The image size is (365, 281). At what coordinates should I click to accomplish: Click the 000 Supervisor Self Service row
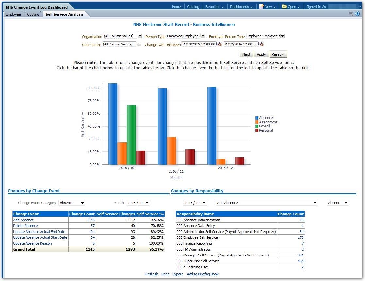coord(240,261)
